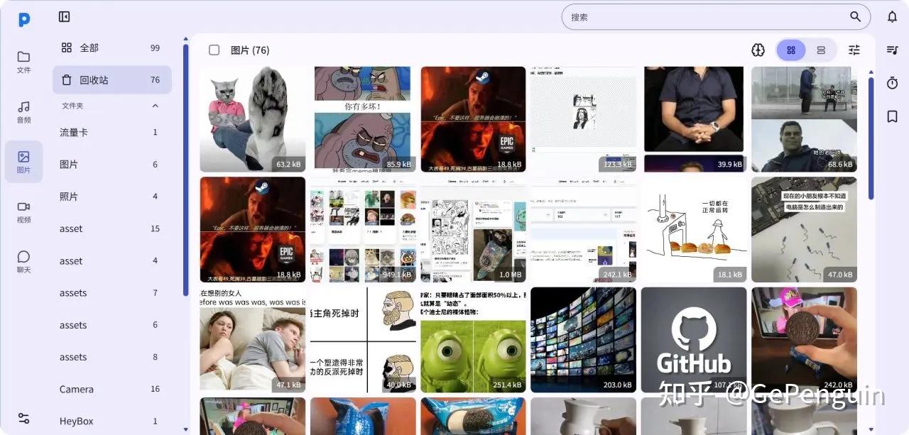Screen dimensions: 909x435
Task: Open settings sliders icon at bottom left
Action: 24,418
